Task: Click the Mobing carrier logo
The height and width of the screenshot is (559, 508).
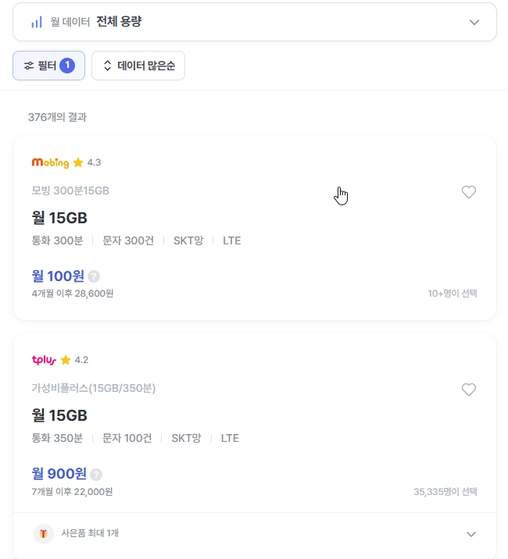Action: coord(50,162)
